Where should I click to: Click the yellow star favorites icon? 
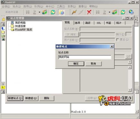(4, 19)
